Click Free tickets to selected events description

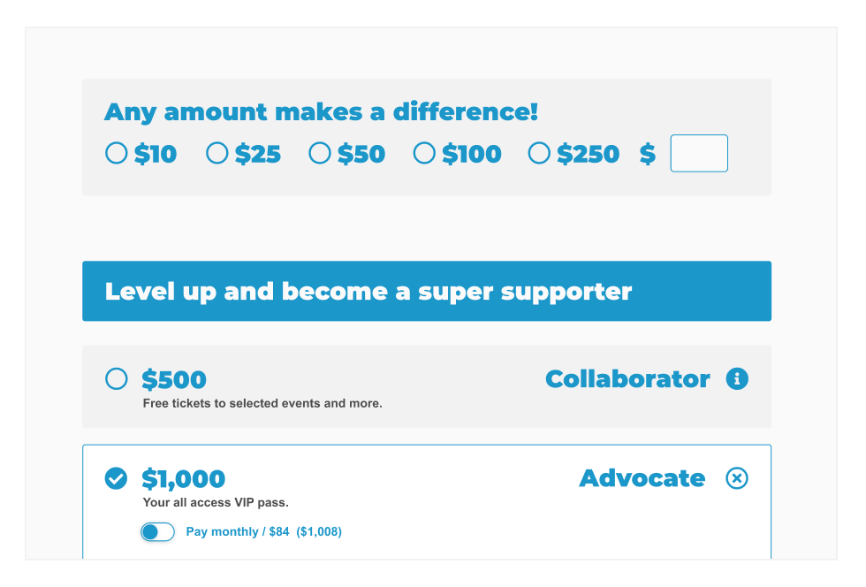click(262, 403)
